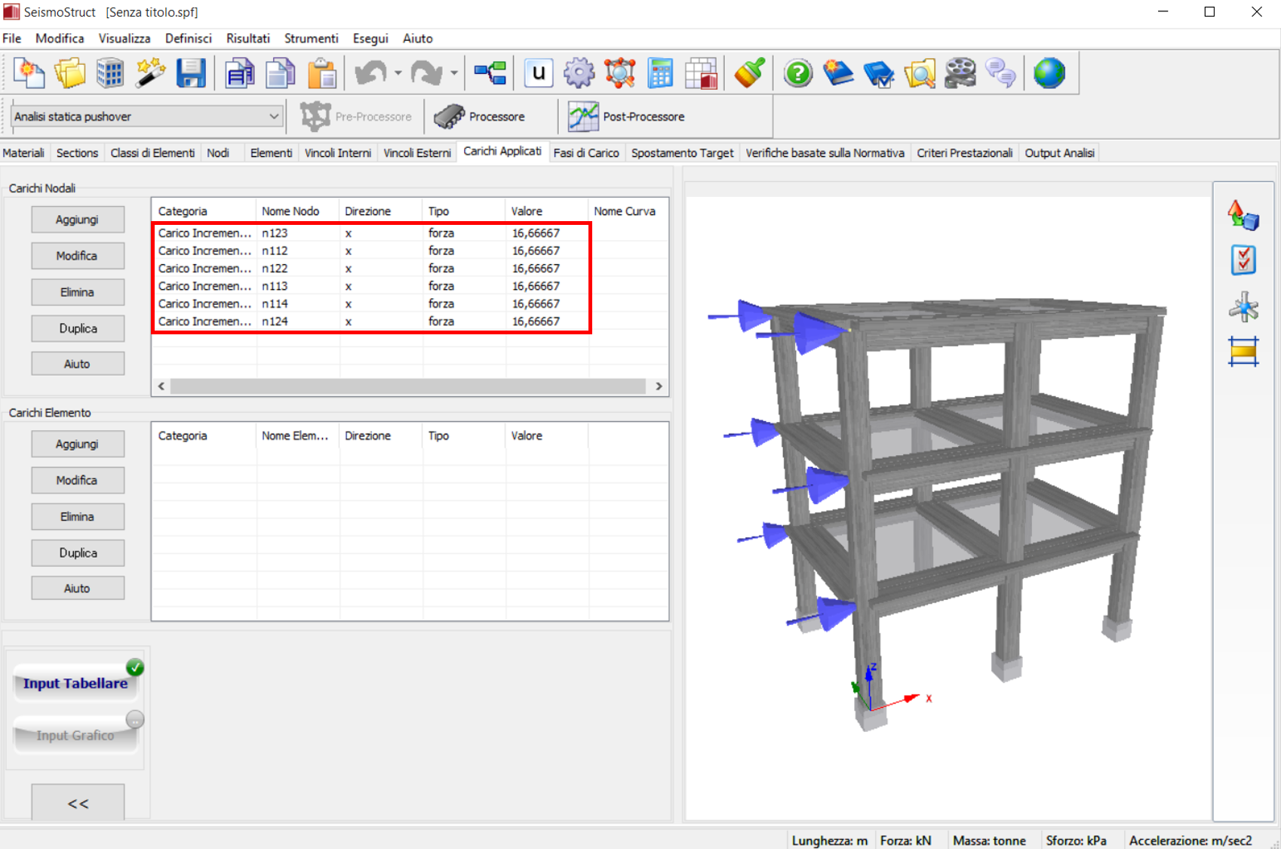Click the Save floppy disk icon
The height and width of the screenshot is (849, 1281).
[191, 73]
